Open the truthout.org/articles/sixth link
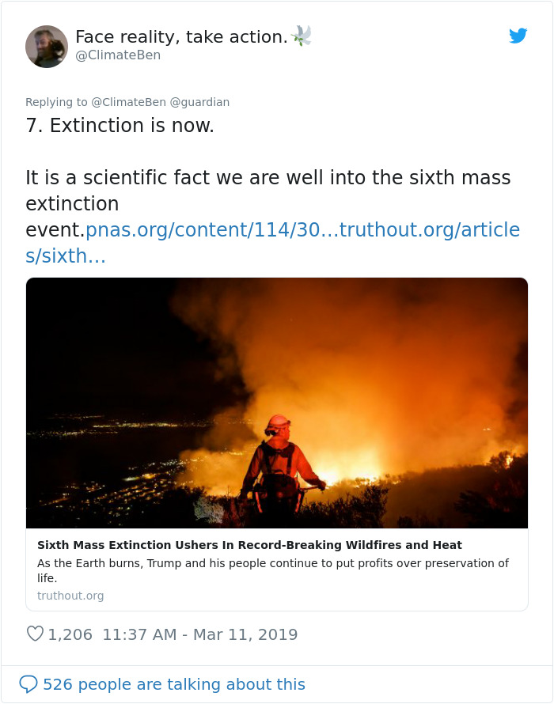 click(427, 229)
